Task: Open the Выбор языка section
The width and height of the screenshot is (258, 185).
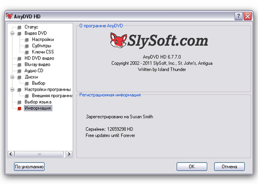Action: (38, 102)
